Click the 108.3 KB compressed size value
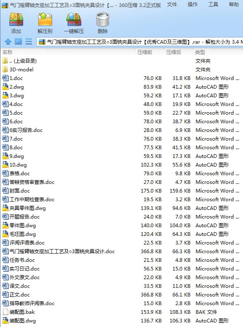Image resolution: width=243 pixels, height=327 pixels. [x=180, y=312]
